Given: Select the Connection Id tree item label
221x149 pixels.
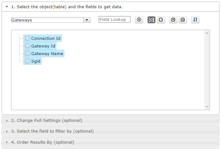Looking at the screenshot, I should click(46, 38).
